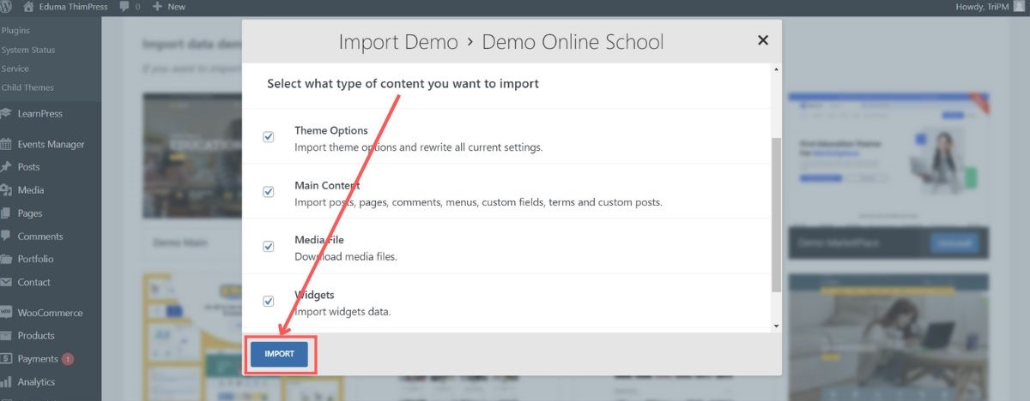Viewport: 1030px width, 401px height.
Task: Click the modal scrollbar down arrow
Action: coord(777,326)
